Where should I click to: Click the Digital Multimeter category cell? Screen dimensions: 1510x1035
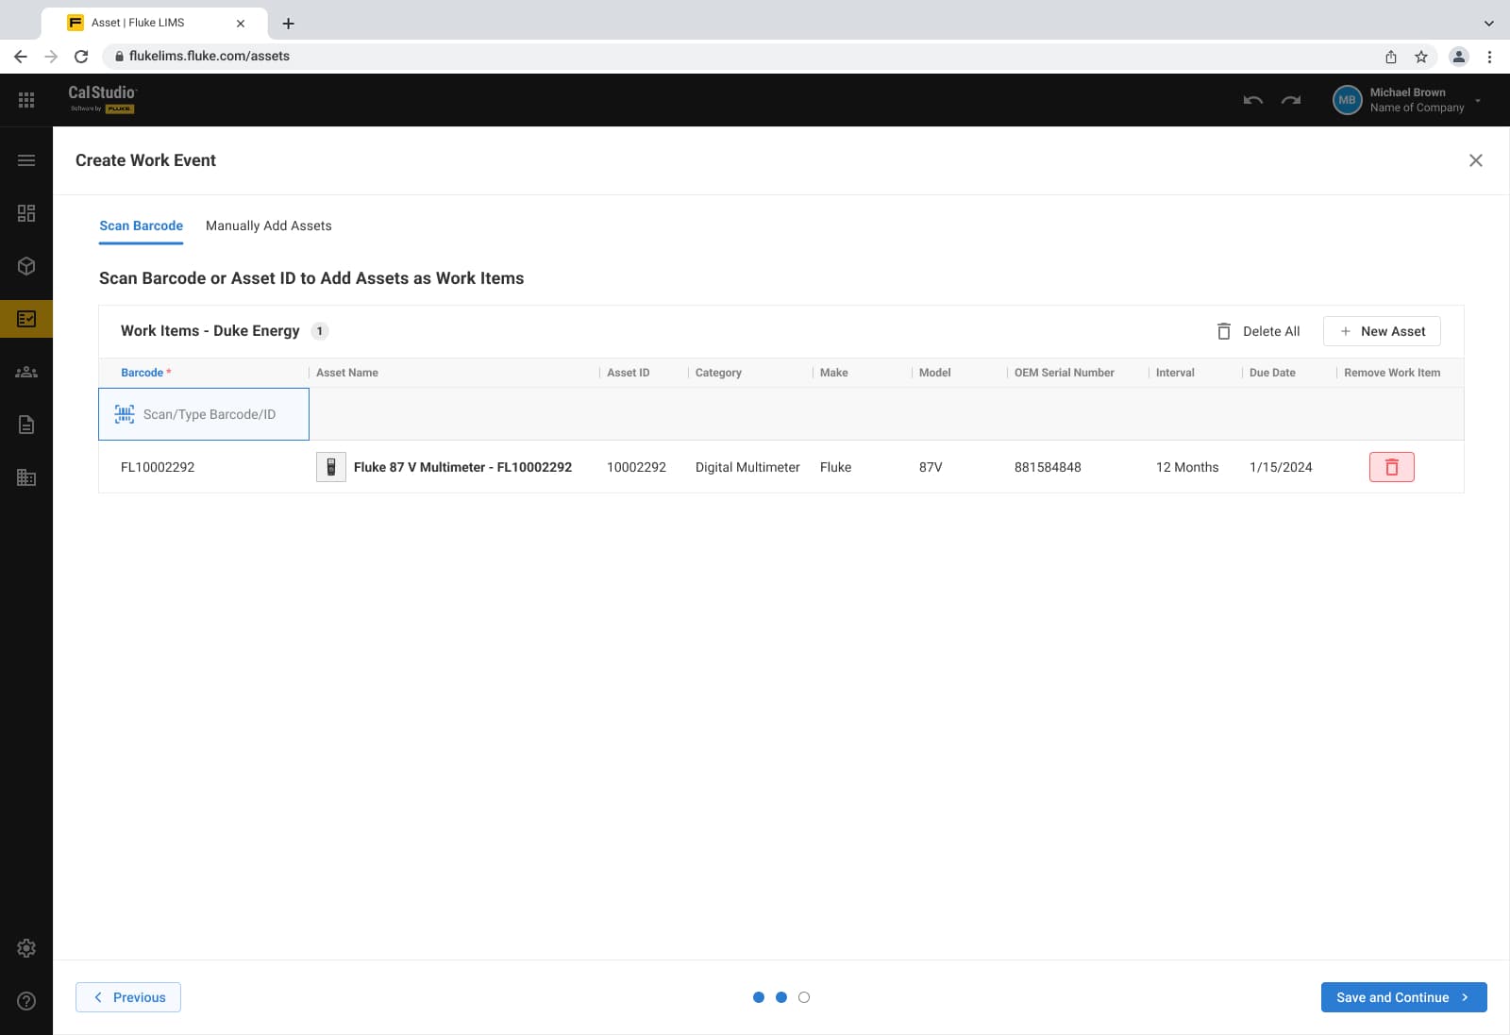747,467
